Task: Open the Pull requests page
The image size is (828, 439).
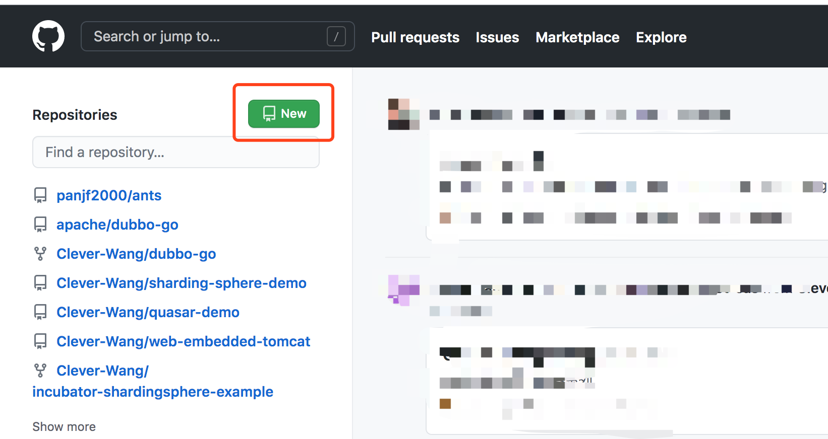Action: pyautogui.click(x=415, y=37)
